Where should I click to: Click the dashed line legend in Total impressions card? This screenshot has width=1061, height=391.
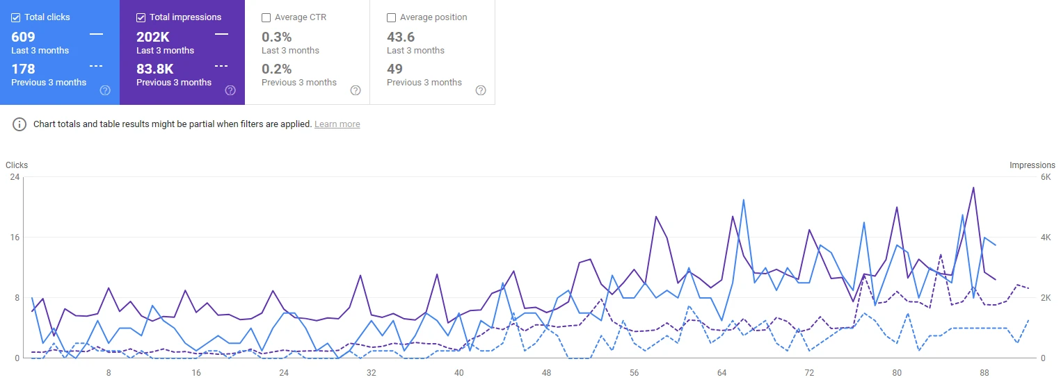[221, 66]
